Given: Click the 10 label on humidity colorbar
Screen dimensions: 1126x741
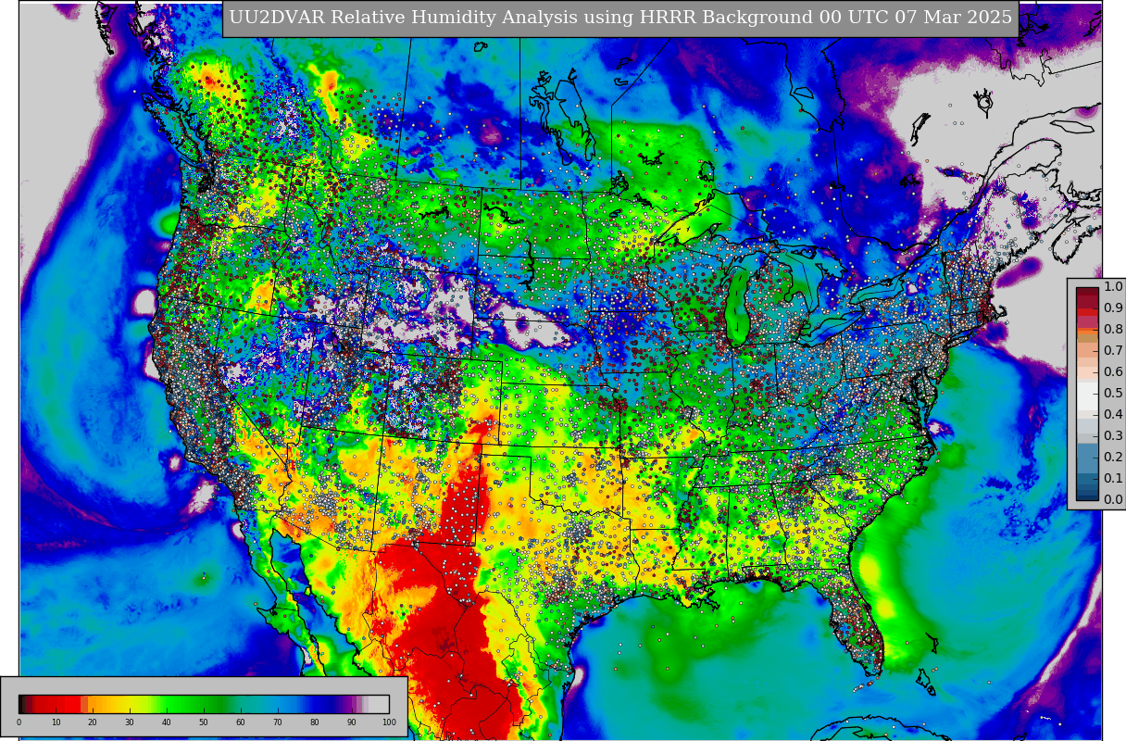Looking at the screenshot, I should tap(56, 722).
